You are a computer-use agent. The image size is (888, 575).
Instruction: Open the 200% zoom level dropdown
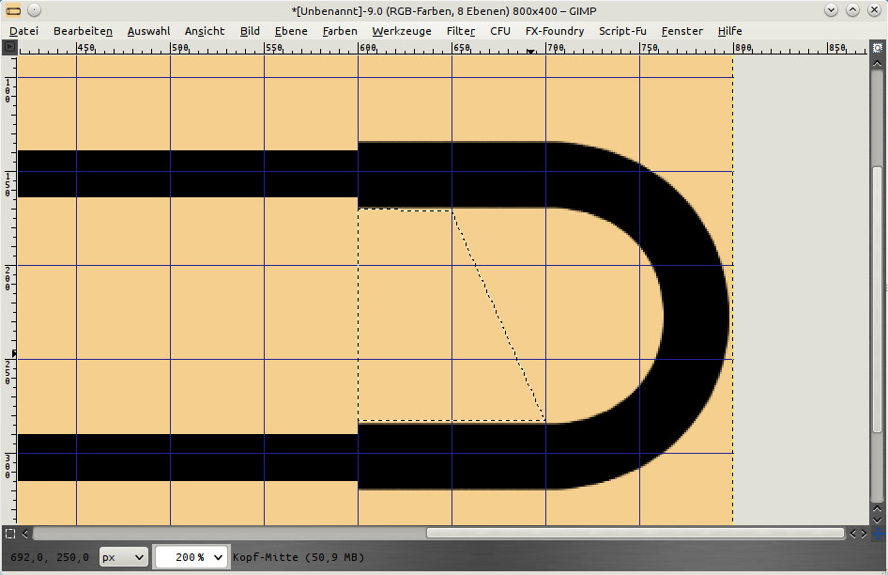point(191,557)
